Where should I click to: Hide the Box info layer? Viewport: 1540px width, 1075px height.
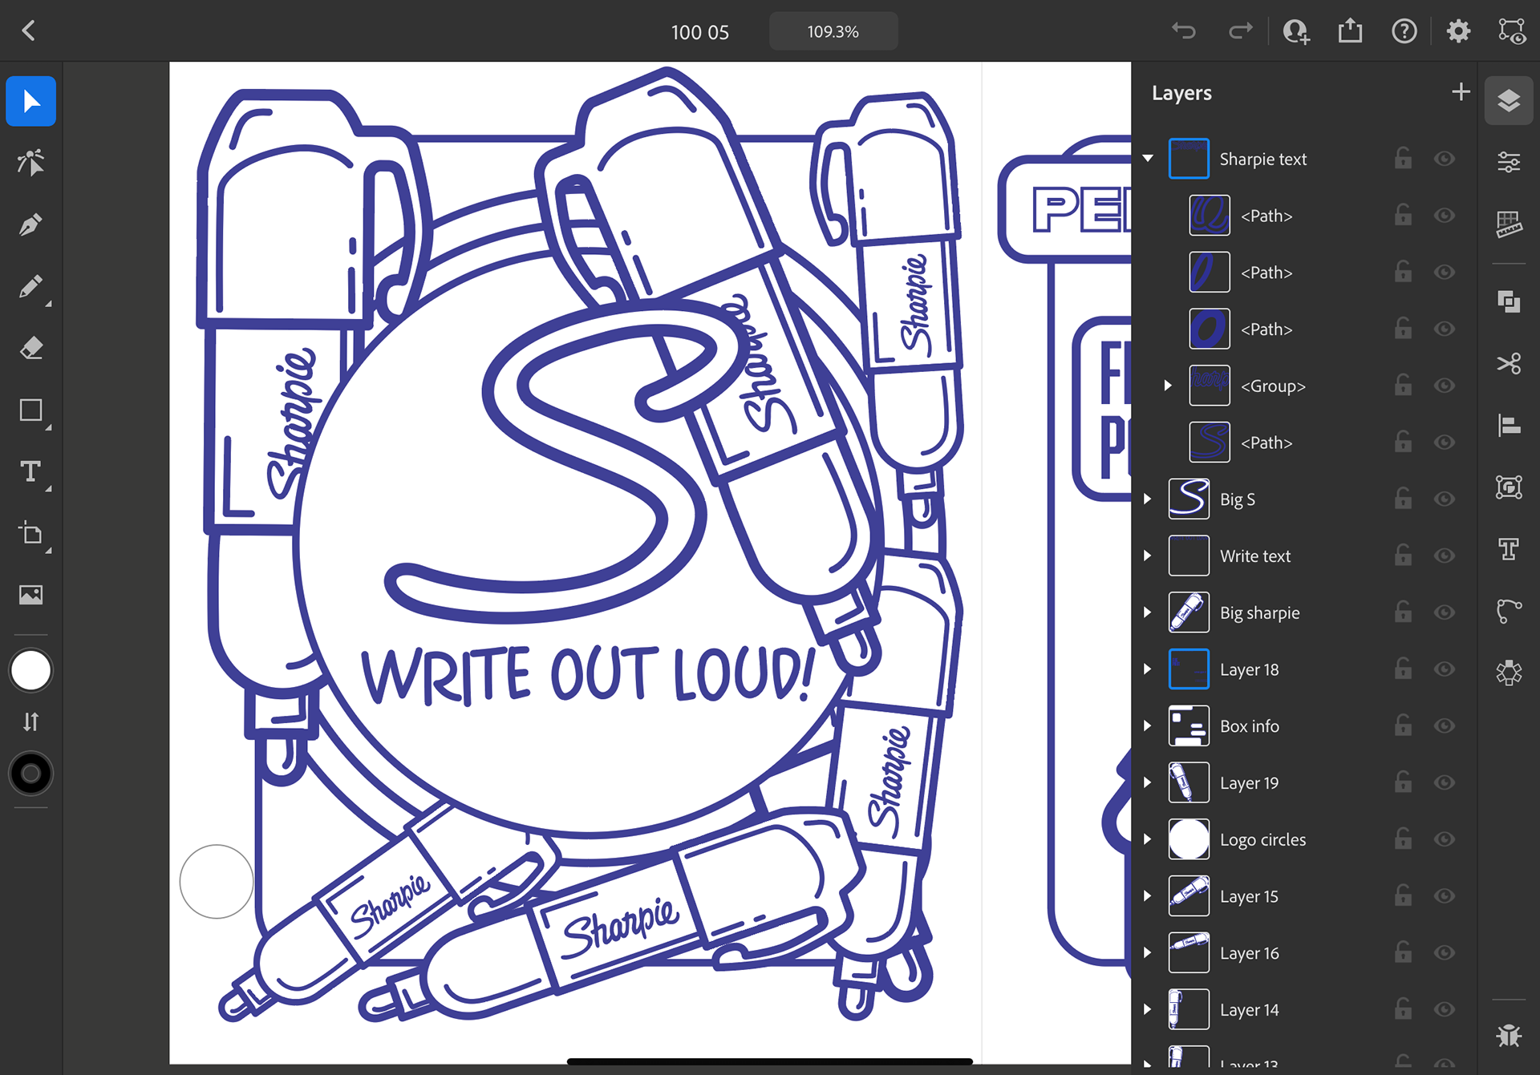pos(1445,725)
